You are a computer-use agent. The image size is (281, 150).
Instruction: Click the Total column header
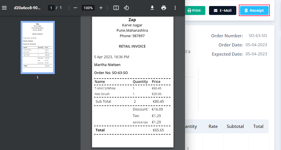coord(258,126)
